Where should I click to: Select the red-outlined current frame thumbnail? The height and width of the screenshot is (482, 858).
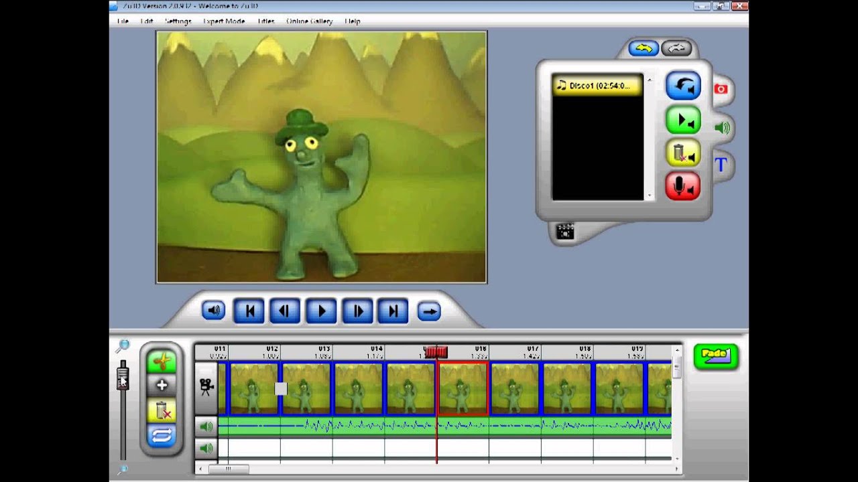coord(463,388)
